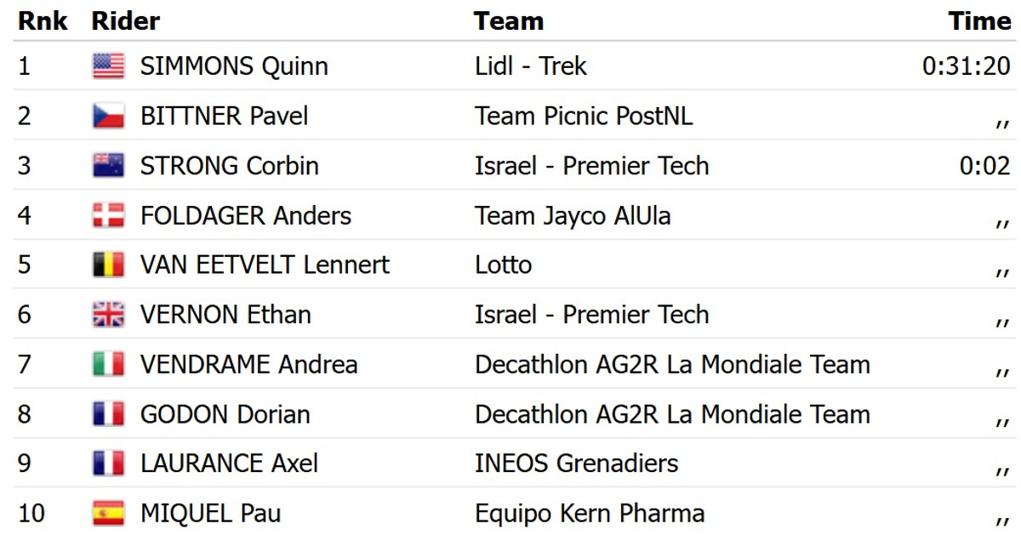Select rider LAURANCE Axel
The height and width of the screenshot is (535, 1021).
click(x=229, y=464)
